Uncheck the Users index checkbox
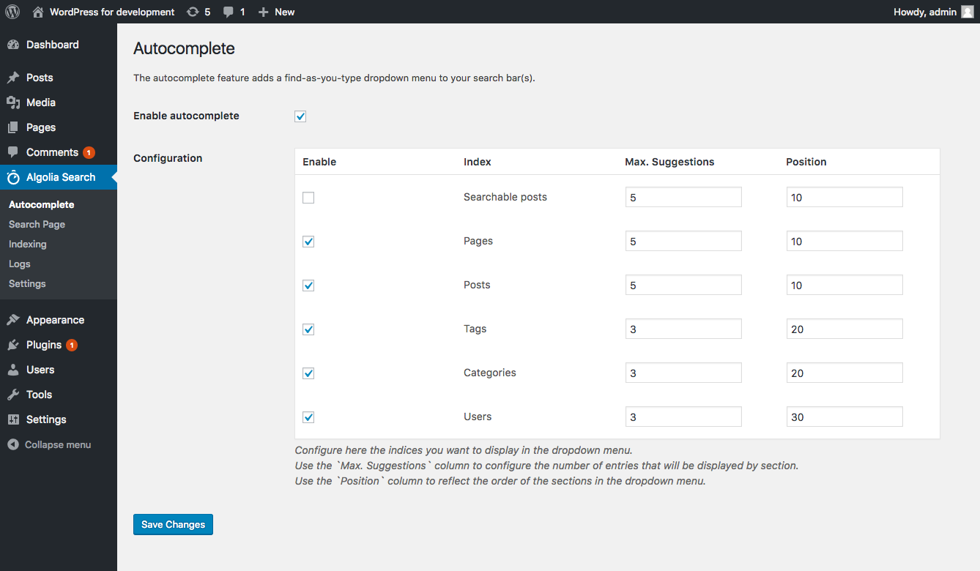 [308, 417]
